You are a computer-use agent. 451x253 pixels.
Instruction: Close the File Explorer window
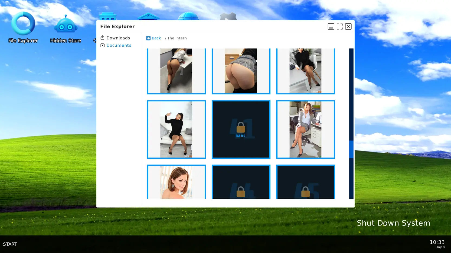348,26
